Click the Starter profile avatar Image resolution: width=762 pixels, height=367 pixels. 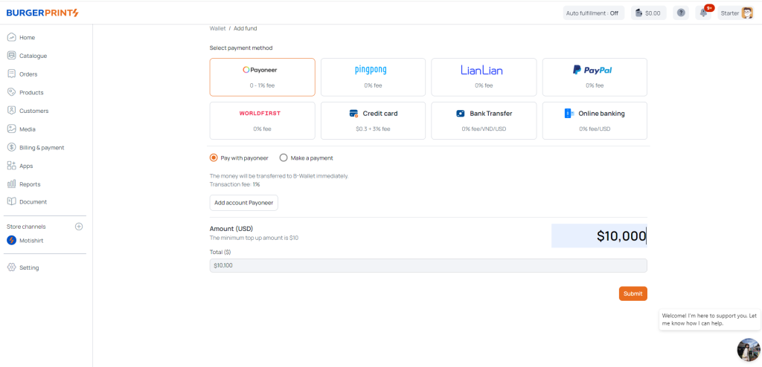[747, 13]
